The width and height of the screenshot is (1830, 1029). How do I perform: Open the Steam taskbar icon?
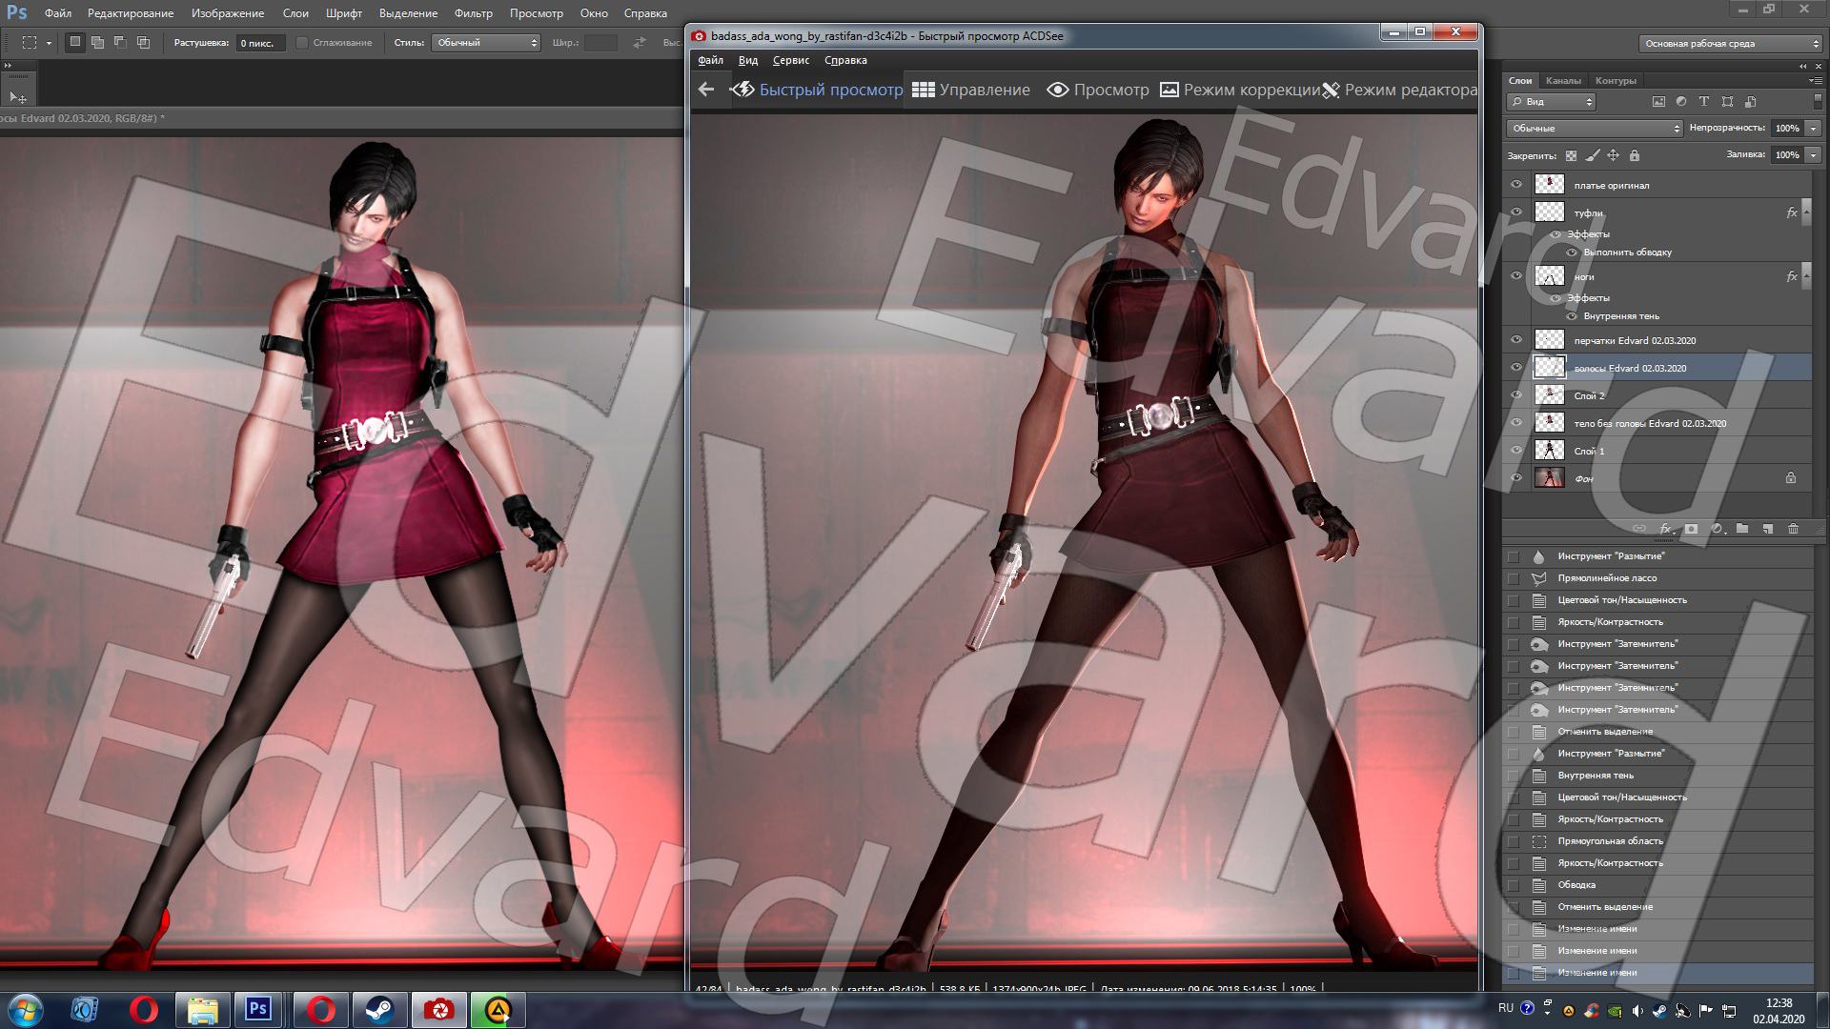[380, 1009]
